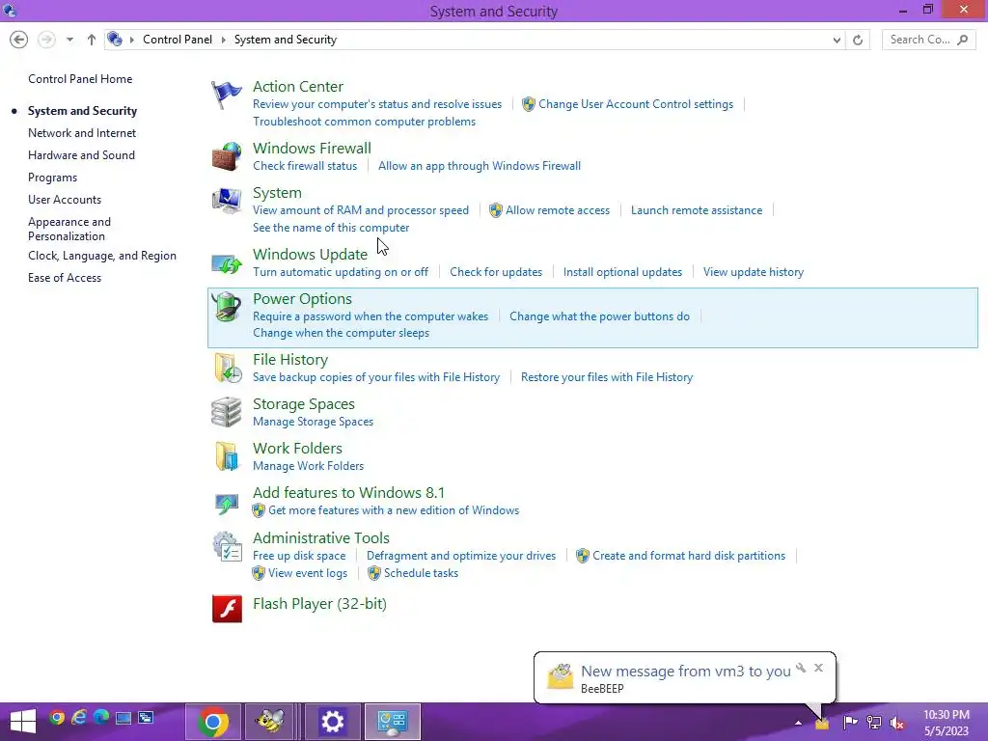The height and width of the screenshot is (741, 988).
Task: Click Defragment and optimize your drives
Action: pos(461,556)
